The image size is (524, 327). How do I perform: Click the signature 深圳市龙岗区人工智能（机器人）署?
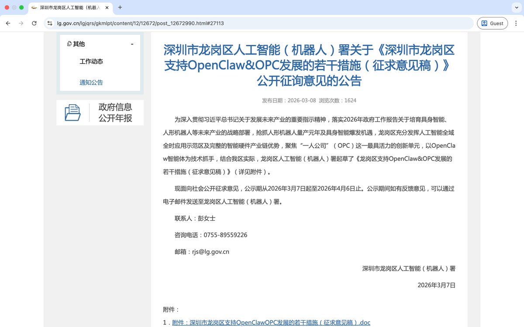(409, 269)
